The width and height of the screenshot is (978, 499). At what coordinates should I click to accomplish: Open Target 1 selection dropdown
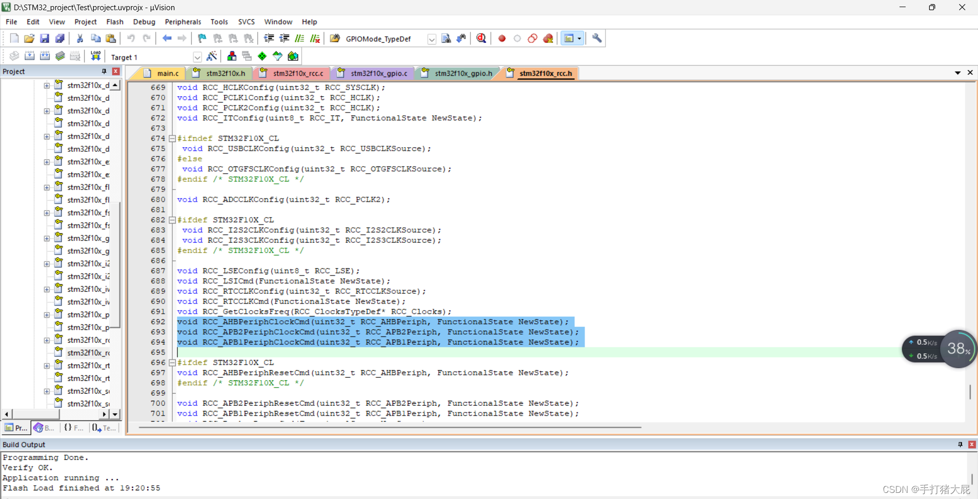click(x=197, y=57)
